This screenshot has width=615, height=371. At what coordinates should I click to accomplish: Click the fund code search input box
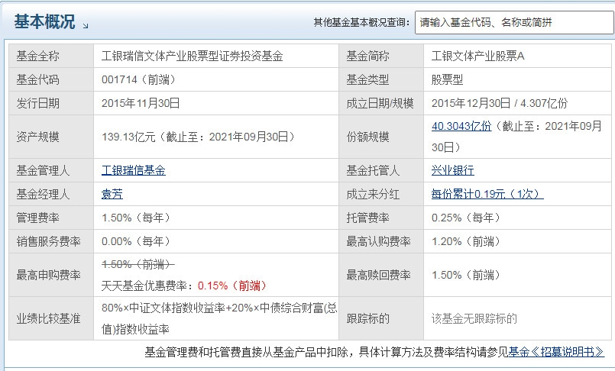coord(513,22)
